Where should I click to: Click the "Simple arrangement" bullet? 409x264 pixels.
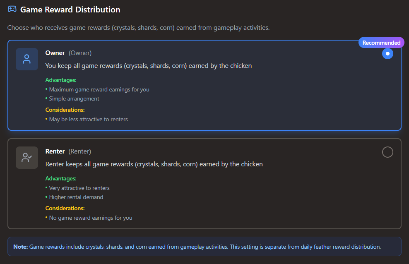point(74,99)
